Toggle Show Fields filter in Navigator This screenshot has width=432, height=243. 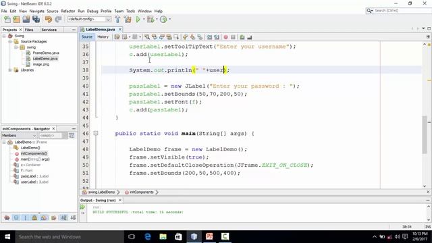click(16, 218)
